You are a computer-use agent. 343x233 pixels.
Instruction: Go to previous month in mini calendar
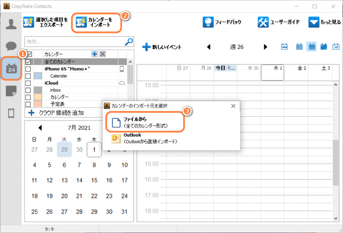pyautogui.click(x=40, y=128)
